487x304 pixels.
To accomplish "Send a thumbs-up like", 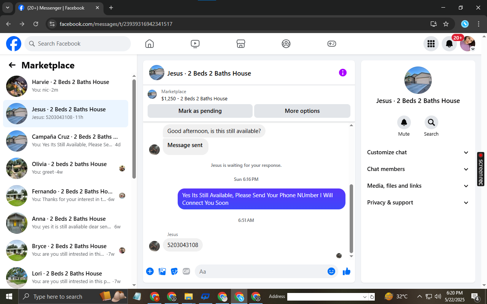I will pos(347,271).
